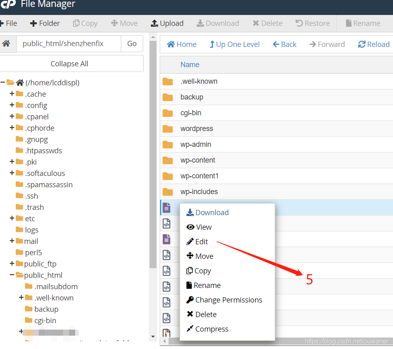Choose Edit in the context menu
The image size is (393, 349).
(197, 242)
